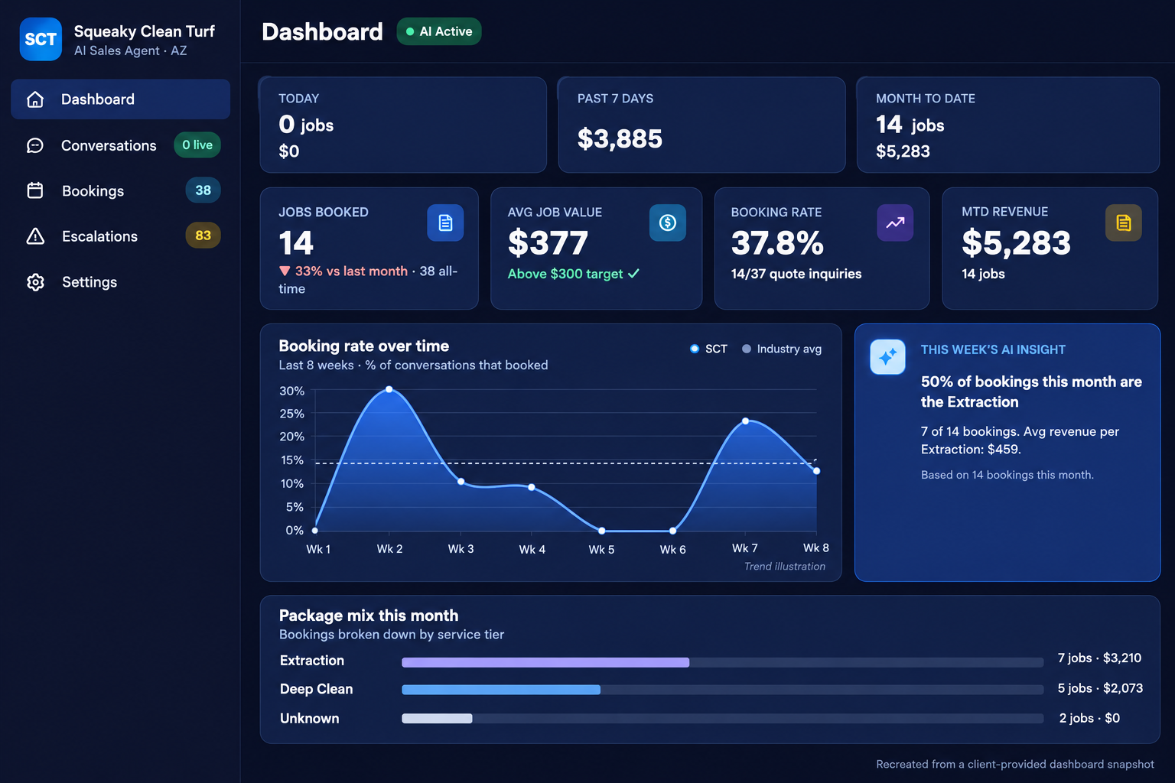Toggle the Industry avg legend item
Screen dimensions: 1175x783
(x=782, y=349)
